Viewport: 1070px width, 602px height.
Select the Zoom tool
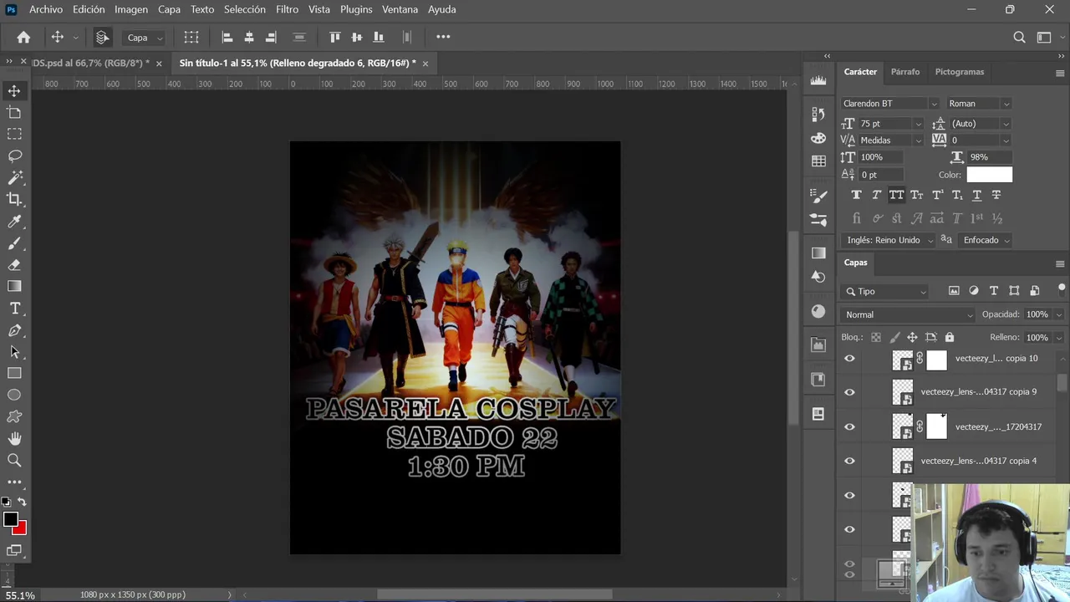point(14,460)
